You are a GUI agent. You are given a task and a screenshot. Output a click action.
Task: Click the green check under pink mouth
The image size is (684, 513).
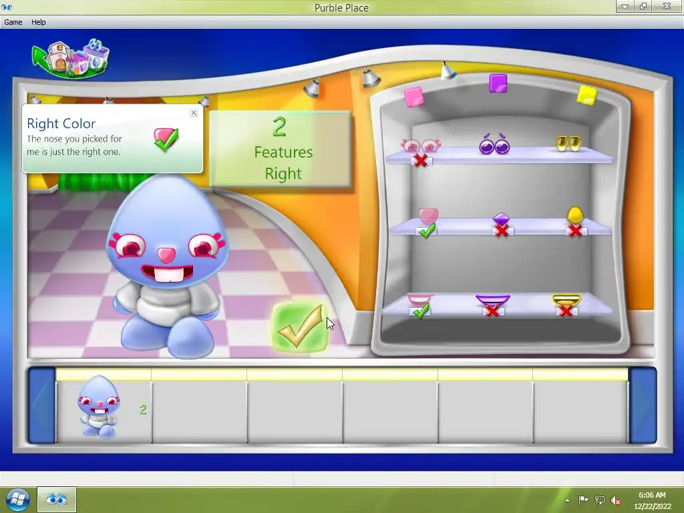[x=421, y=311]
